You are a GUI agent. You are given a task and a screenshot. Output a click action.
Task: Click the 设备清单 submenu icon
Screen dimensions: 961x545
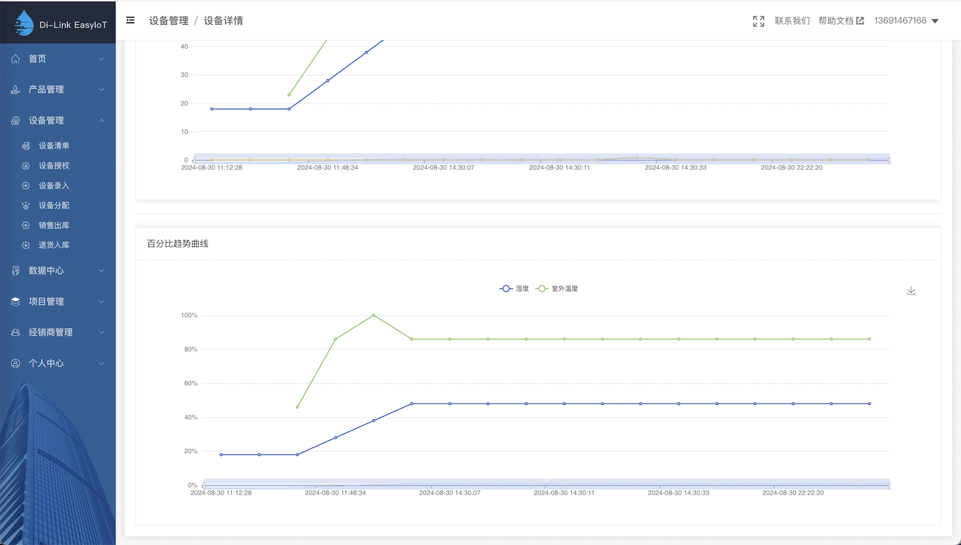26,146
